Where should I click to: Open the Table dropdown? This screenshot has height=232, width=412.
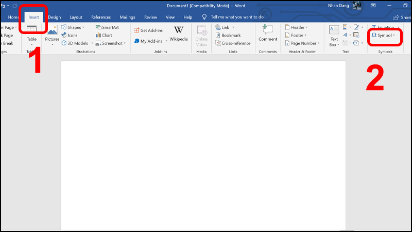32,34
